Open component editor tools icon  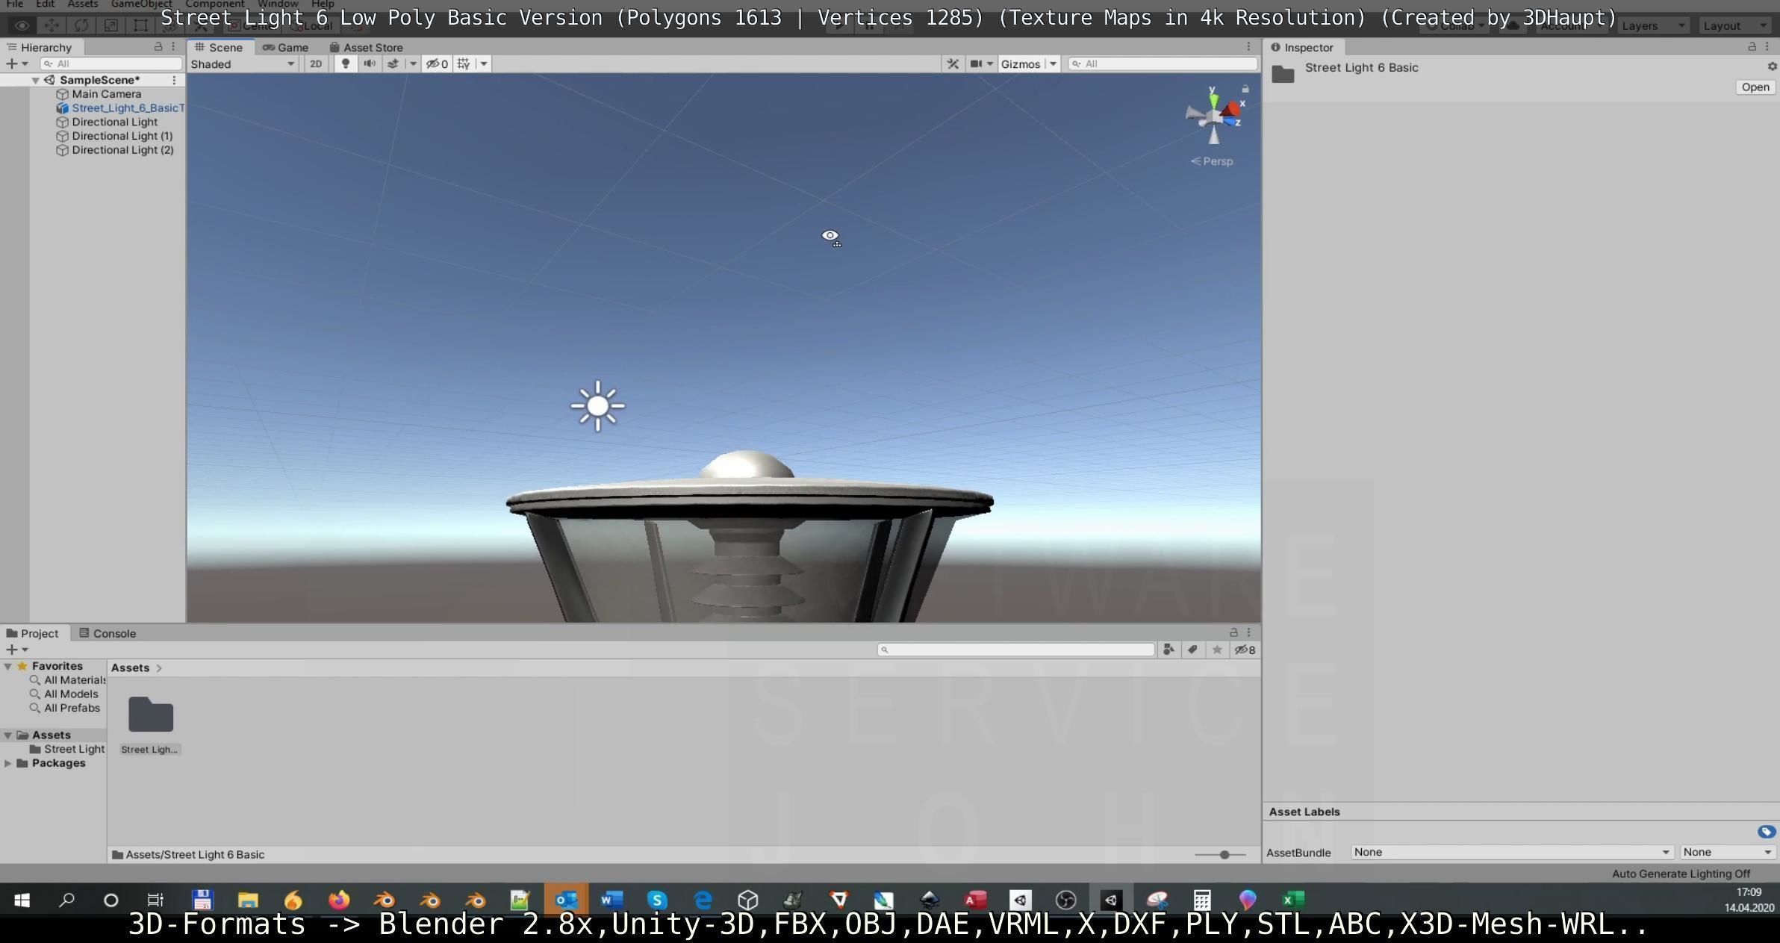point(953,64)
